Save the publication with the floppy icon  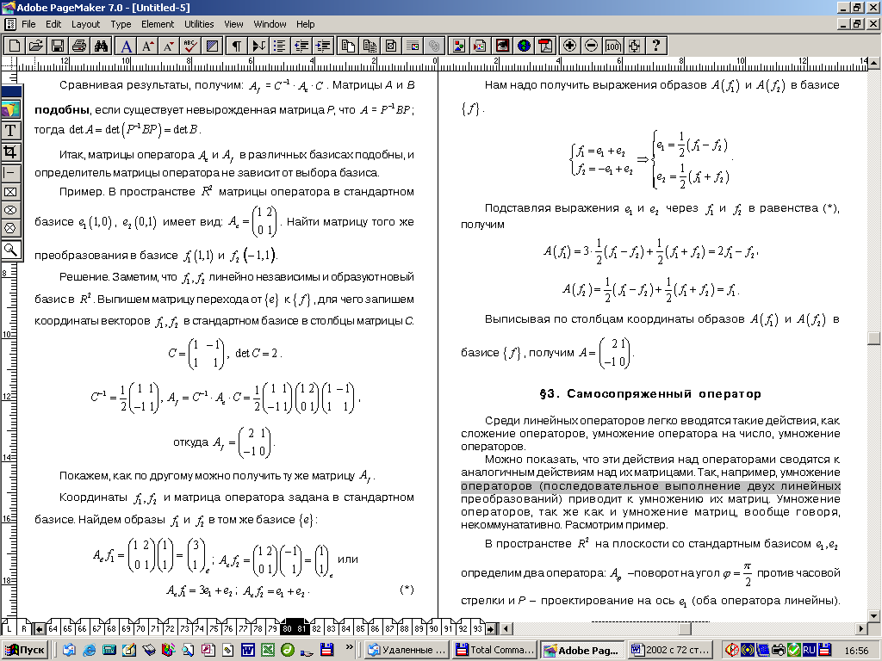(x=57, y=46)
